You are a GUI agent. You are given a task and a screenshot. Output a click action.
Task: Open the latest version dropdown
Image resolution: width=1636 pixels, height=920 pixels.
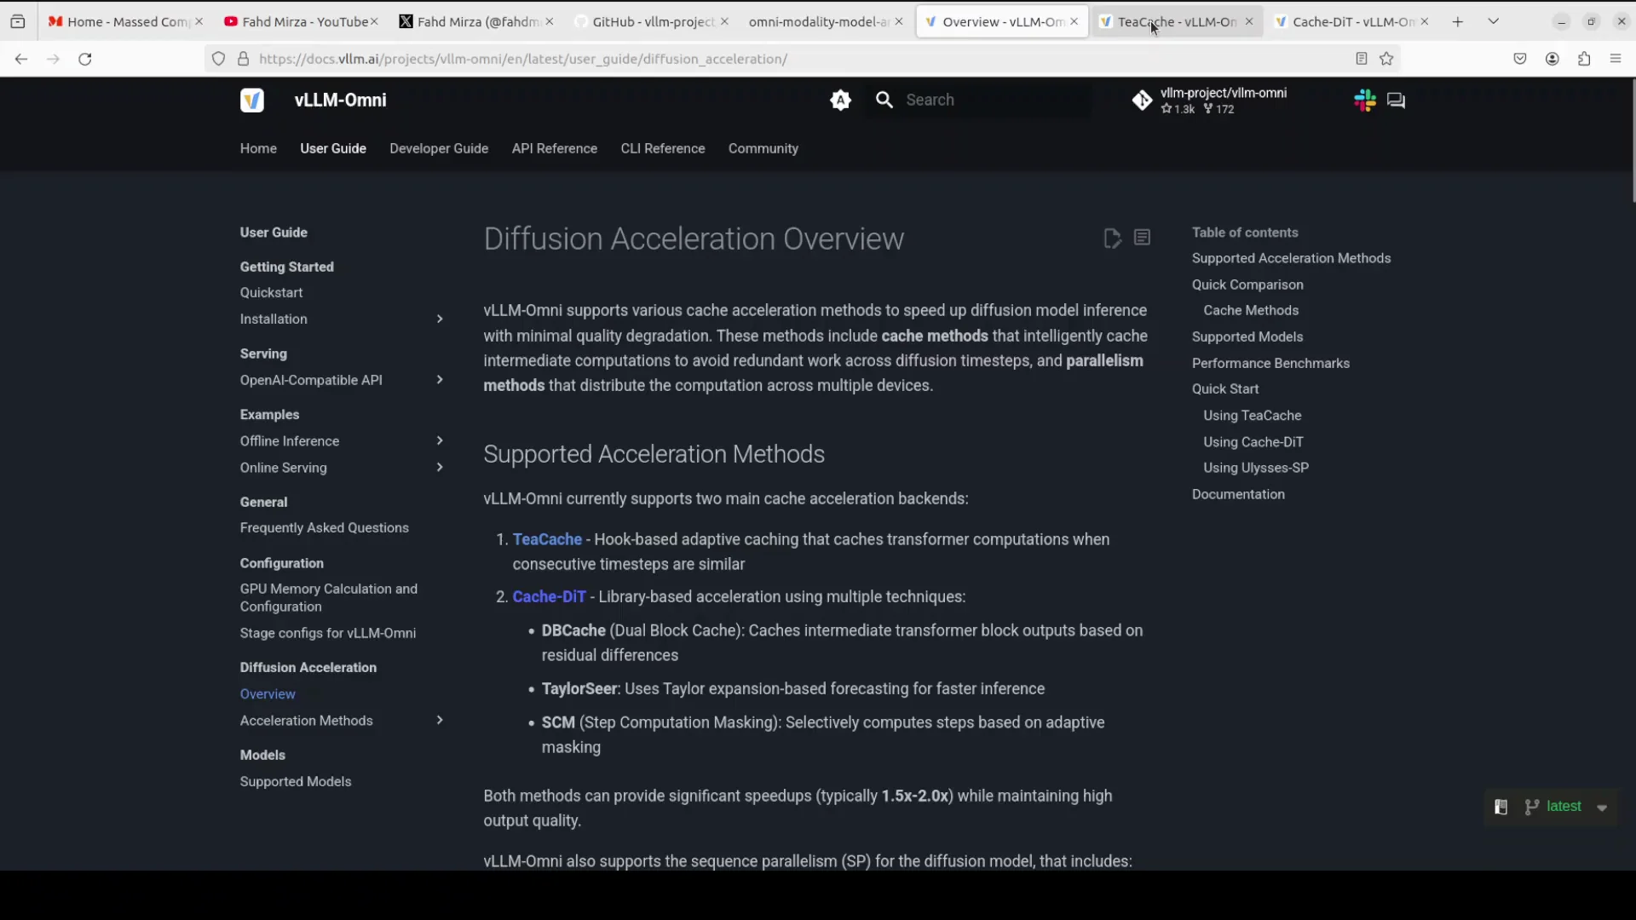(1566, 807)
